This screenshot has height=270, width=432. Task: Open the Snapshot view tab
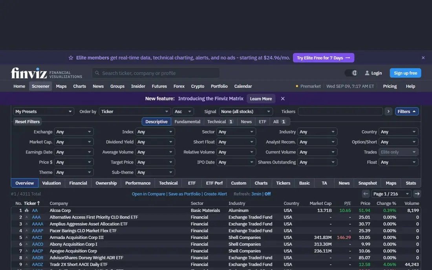tap(367, 183)
